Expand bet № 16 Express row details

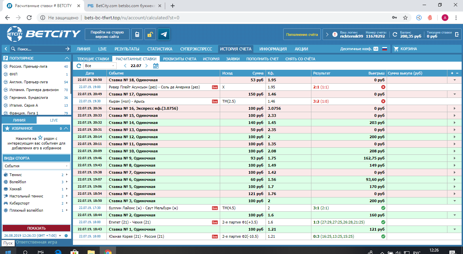pos(455,108)
